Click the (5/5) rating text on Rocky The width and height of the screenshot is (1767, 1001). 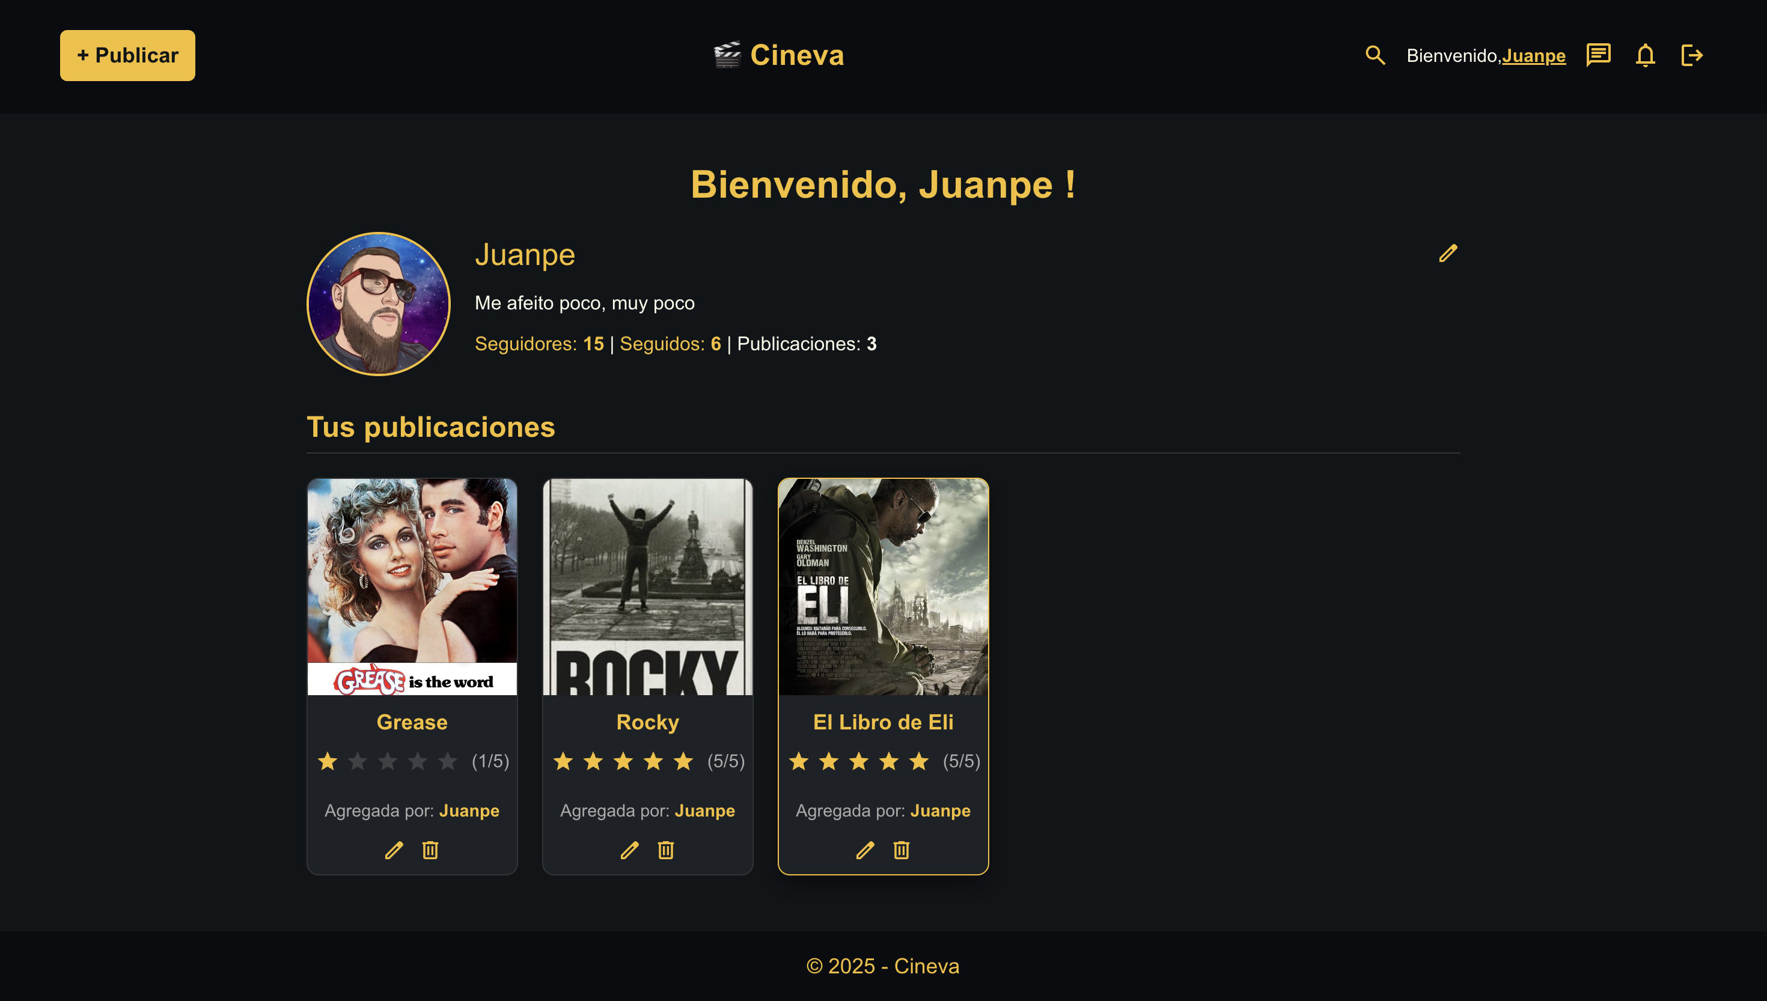[x=726, y=761]
